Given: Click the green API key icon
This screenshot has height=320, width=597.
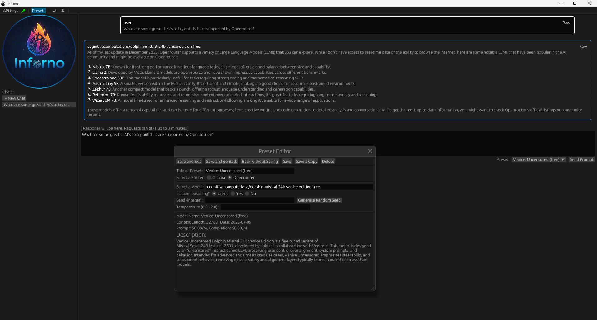Looking at the screenshot, I should [x=23, y=11].
